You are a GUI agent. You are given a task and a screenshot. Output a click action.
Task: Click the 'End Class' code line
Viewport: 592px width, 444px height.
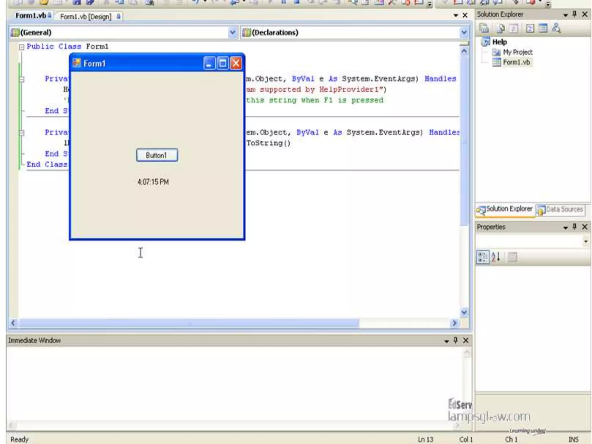(47, 164)
